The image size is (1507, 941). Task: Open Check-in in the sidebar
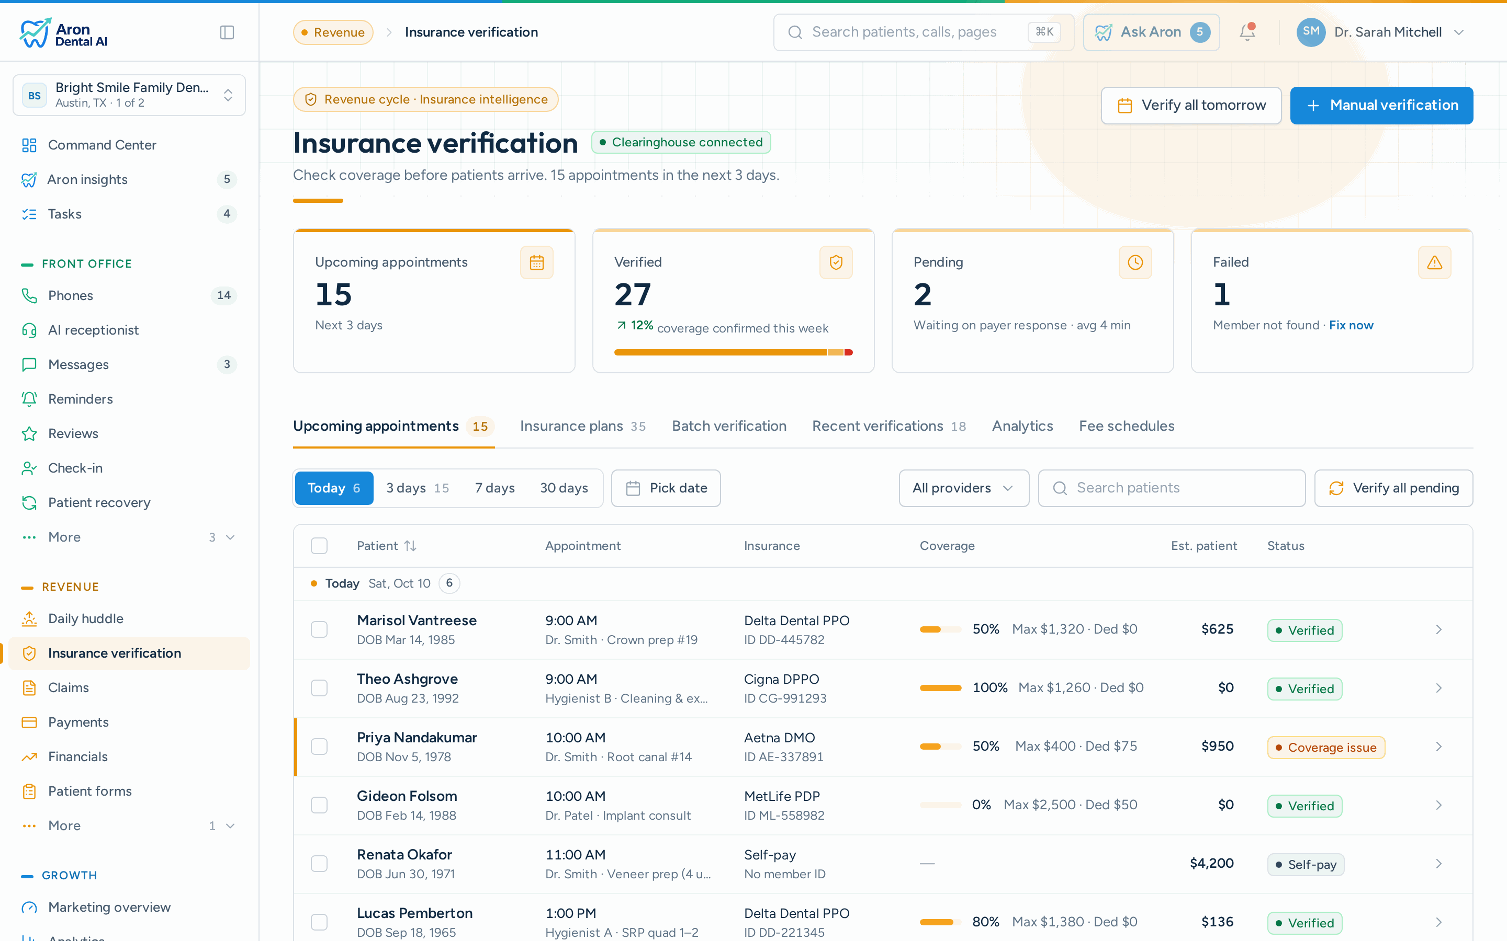click(130, 468)
